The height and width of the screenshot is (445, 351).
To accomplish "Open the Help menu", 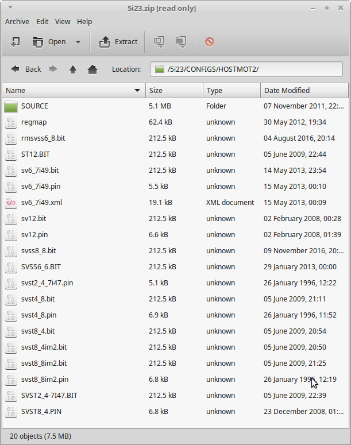I will coord(84,22).
